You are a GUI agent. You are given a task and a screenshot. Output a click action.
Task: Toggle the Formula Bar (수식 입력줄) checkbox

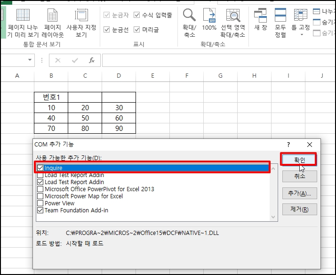pos(137,15)
